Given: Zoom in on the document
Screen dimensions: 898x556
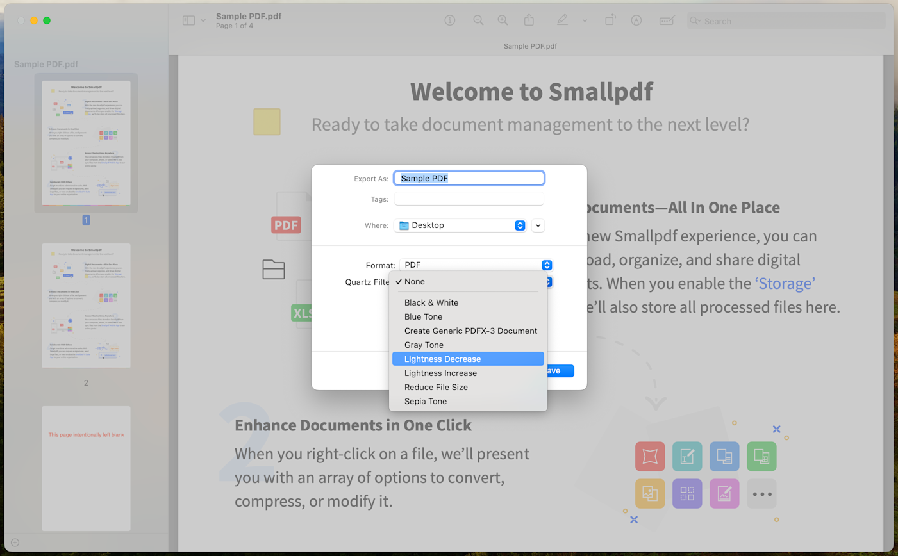Looking at the screenshot, I should [503, 20].
